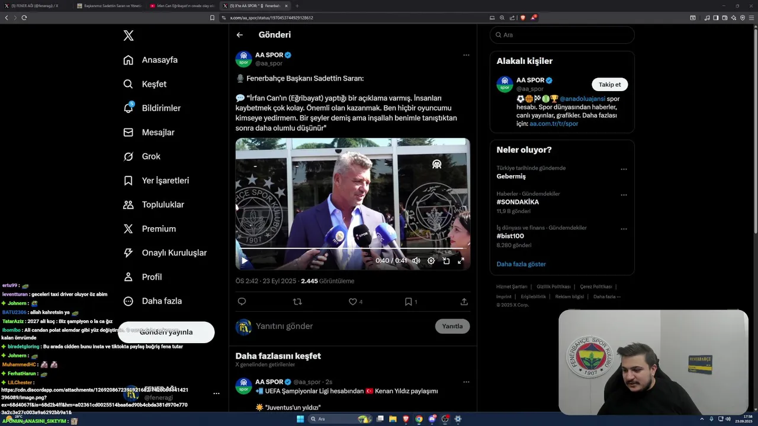
Task: Open #bist100 trend options menu
Action: tap(624, 229)
